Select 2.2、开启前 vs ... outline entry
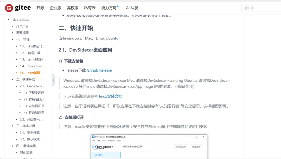The width and height of the screenshot is (281, 159). [31, 119]
